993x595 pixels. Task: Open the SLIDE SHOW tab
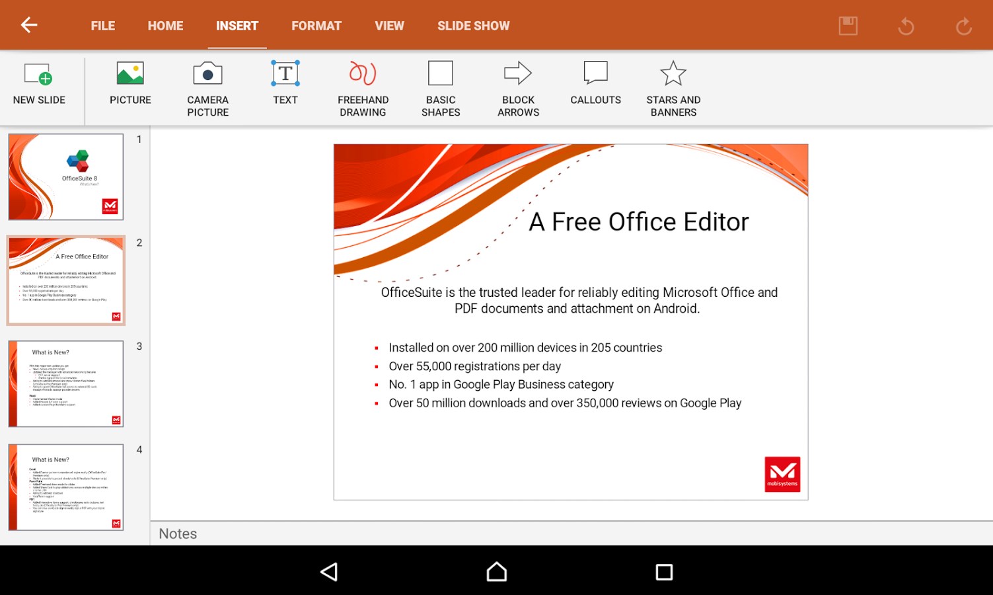(x=473, y=25)
